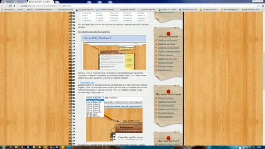Reload the page with the refresh icon

click(10, 6)
